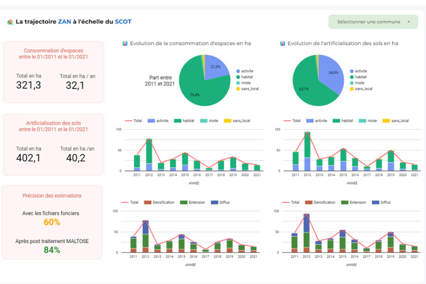Viewport: 426px width, 284px height.
Task: Click Diffus legend marker in bottom-right chart
Action: pyautogui.click(x=377, y=203)
